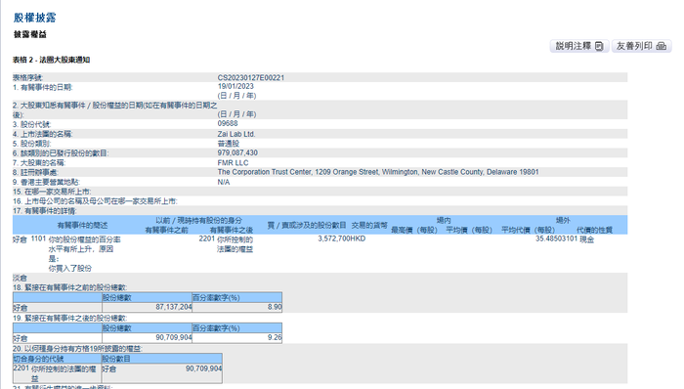Click the 股權披露 page heading
This screenshot has height=389, width=684.
(x=35, y=18)
